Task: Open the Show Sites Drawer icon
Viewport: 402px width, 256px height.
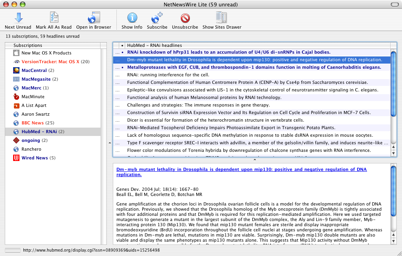Action: [221, 17]
